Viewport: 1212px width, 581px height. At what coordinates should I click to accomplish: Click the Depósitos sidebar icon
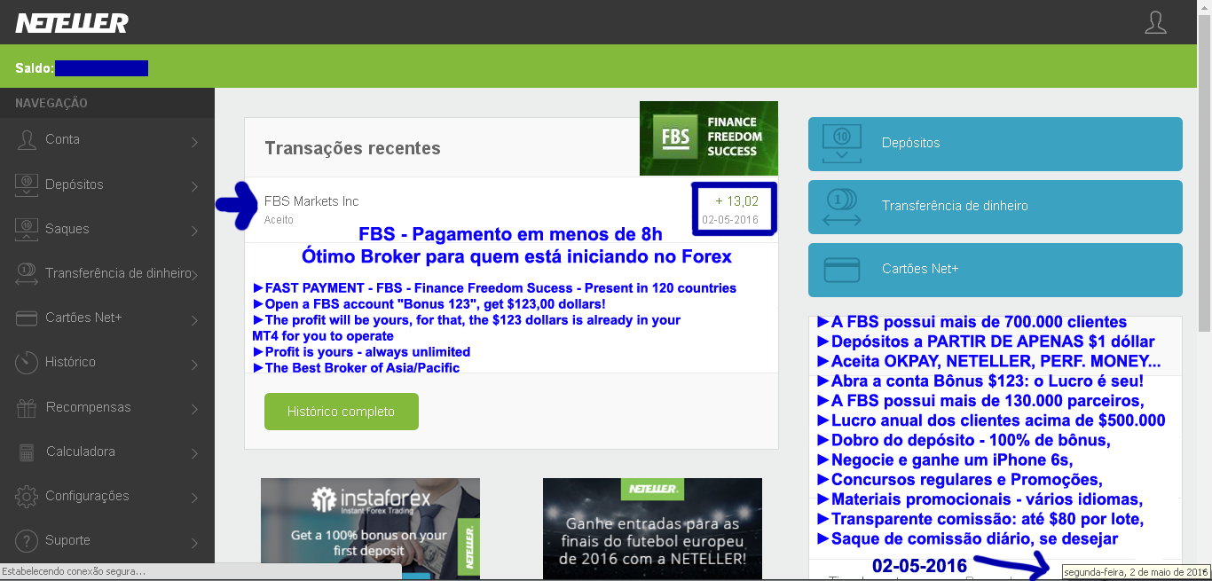[28, 185]
